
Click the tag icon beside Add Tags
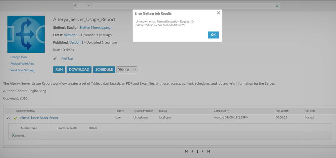point(55,58)
